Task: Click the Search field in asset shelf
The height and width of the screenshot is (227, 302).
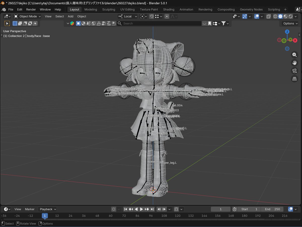Action: point(159,23)
